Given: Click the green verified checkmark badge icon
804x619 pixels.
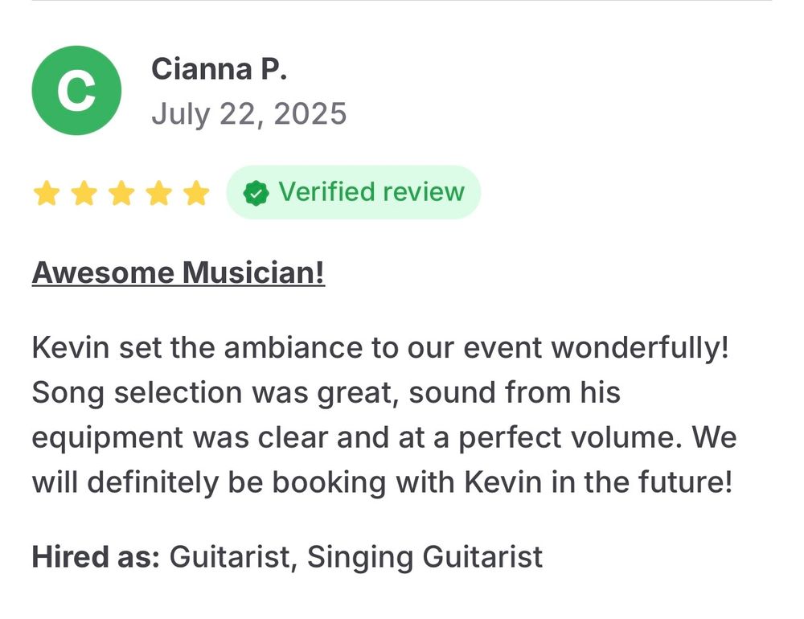Looking at the screenshot, I should (x=256, y=194).
